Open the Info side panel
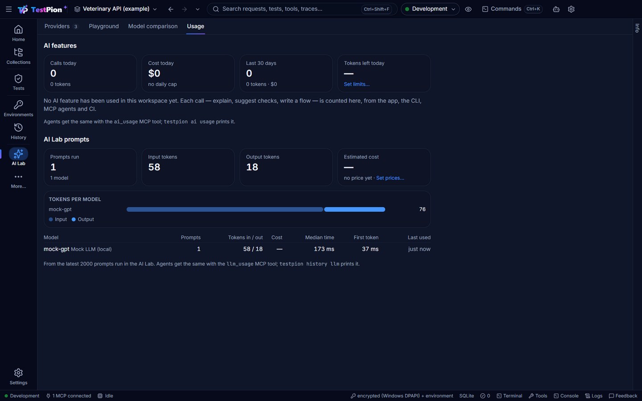The height and width of the screenshot is (401, 642). point(637,28)
